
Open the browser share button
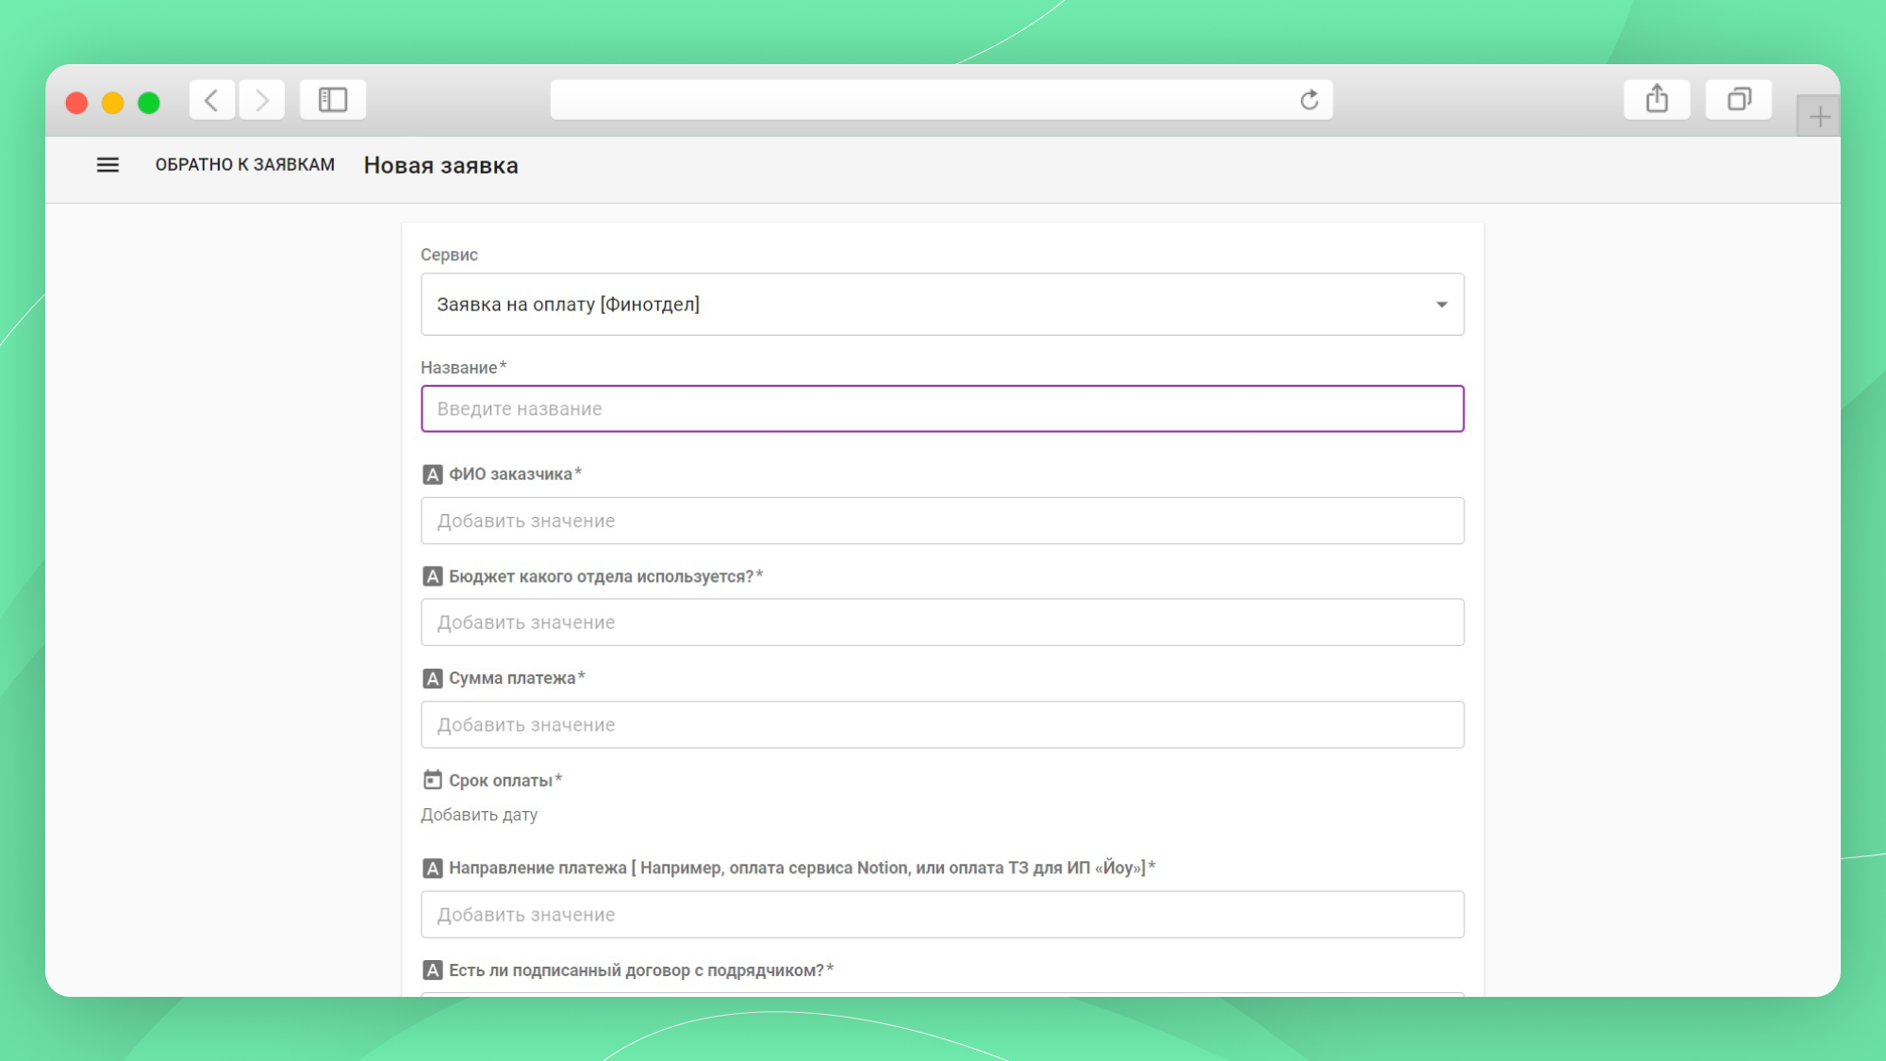[x=1657, y=99]
